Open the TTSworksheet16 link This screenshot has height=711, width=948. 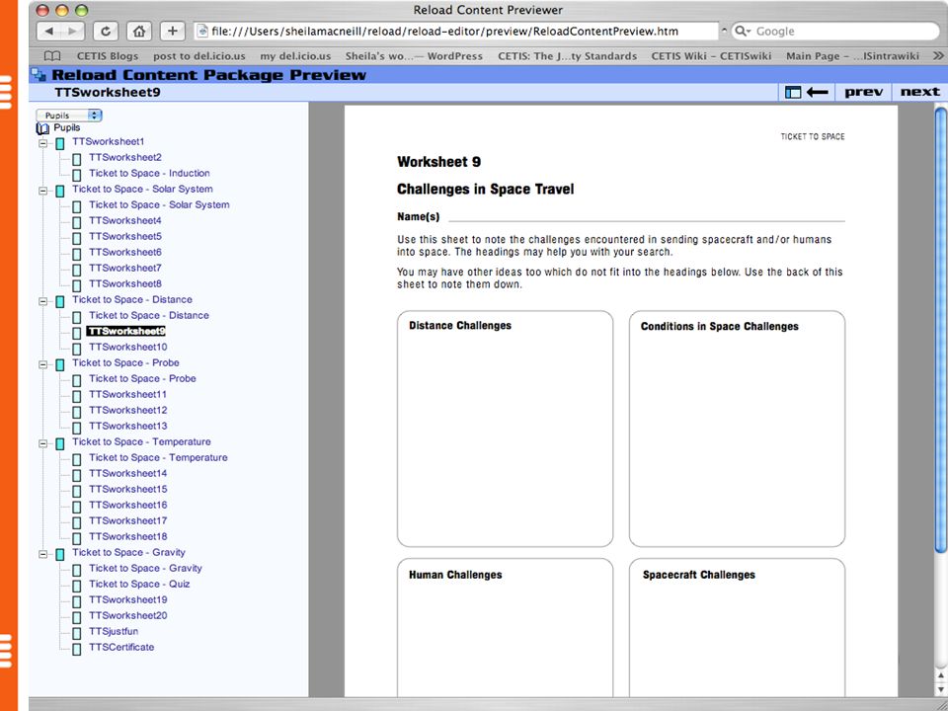click(x=128, y=505)
